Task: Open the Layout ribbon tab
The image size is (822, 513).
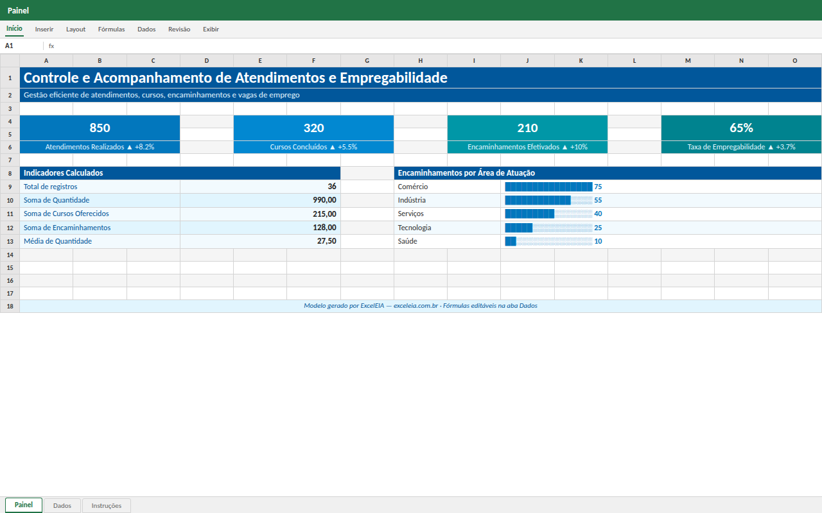Action: (76, 29)
